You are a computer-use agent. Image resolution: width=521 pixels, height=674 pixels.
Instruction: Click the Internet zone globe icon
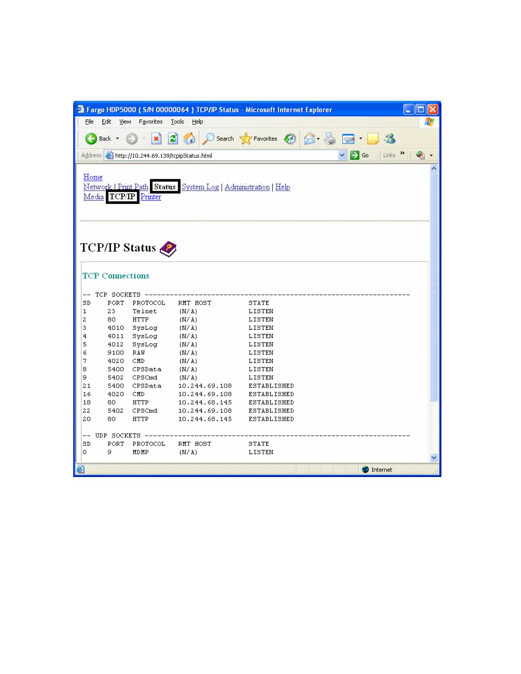[365, 469]
